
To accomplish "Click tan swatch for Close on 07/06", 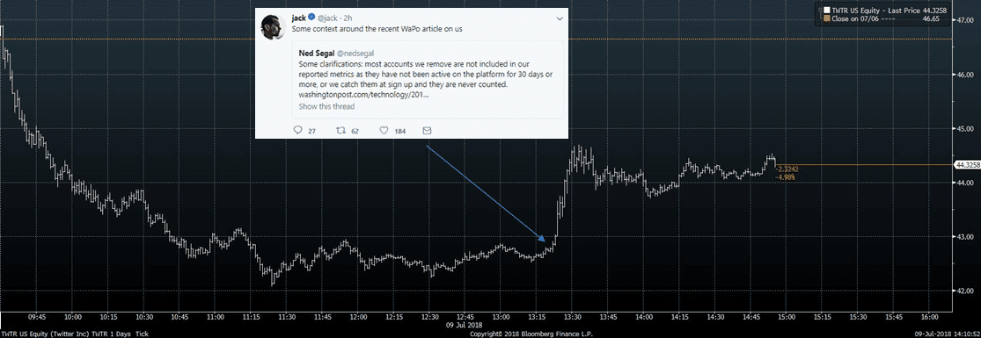I will click(x=826, y=18).
